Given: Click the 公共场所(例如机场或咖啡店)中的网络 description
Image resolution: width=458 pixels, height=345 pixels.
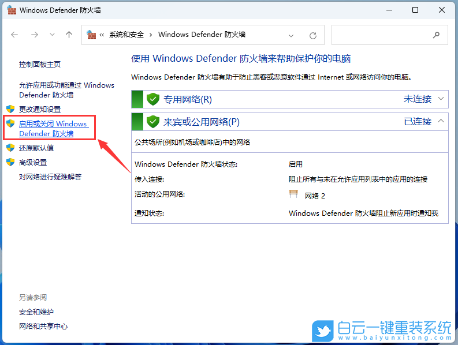Looking at the screenshot, I should point(192,142).
